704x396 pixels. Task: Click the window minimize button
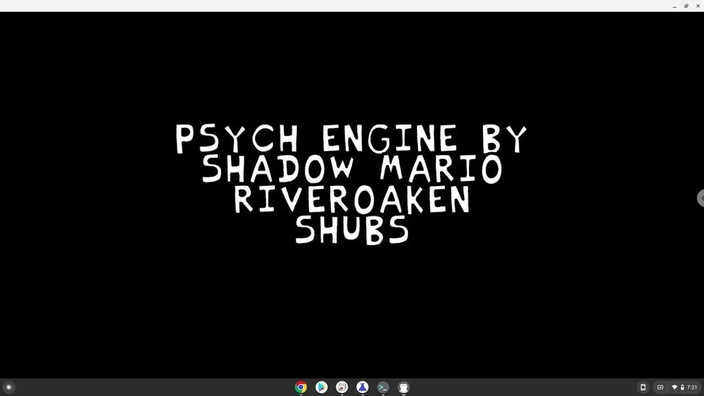pos(674,6)
